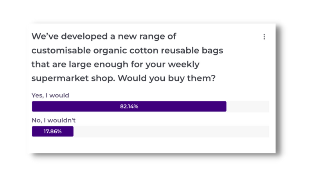Image resolution: width=313 pixels, height=176 pixels.
Task: Click the phrase "organic cotton" in the question
Action: pyautogui.click(x=126, y=51)
